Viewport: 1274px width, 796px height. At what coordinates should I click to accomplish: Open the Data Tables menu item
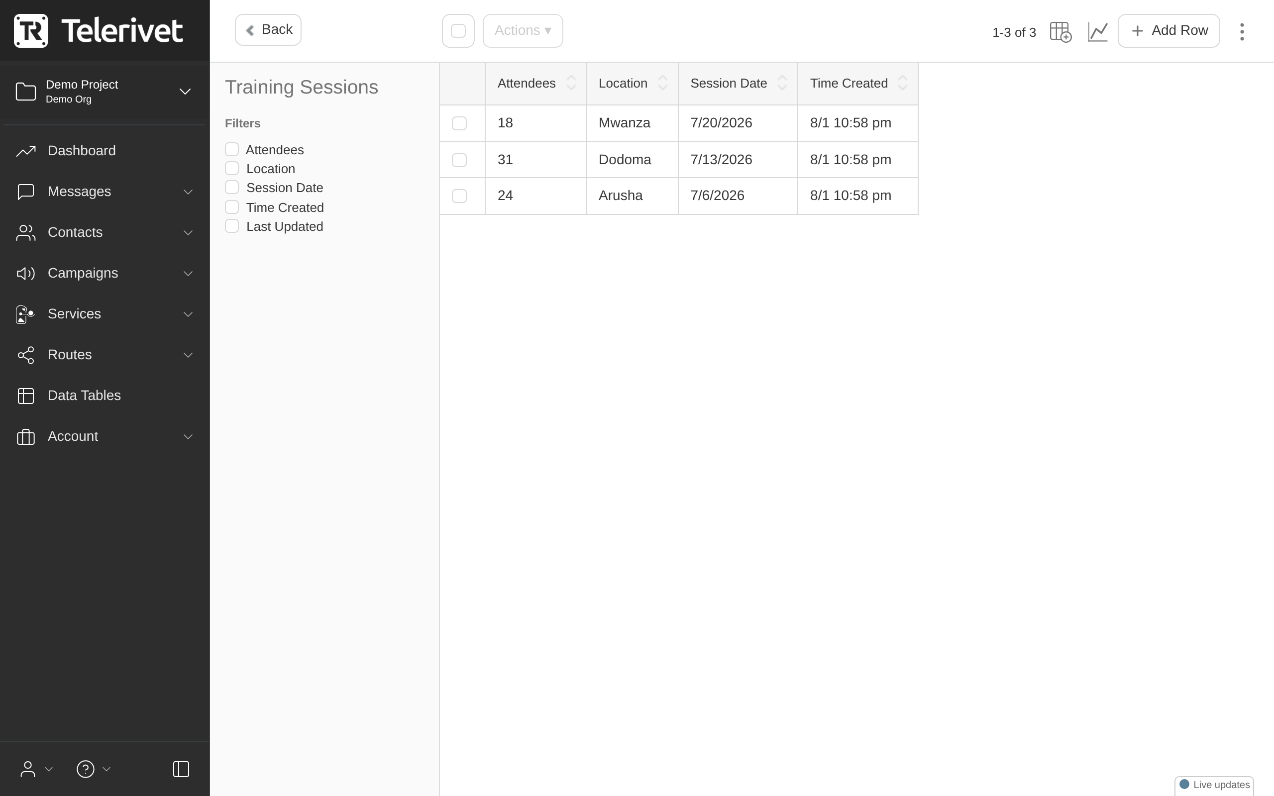104,396
